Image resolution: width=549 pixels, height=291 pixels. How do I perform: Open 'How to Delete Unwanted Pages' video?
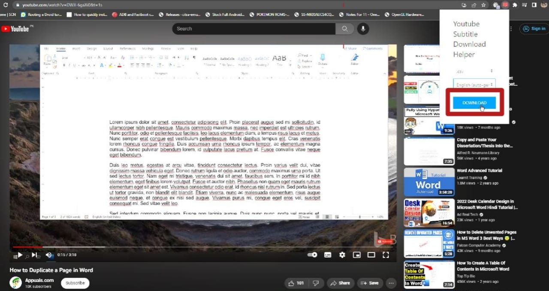[486, 235]
